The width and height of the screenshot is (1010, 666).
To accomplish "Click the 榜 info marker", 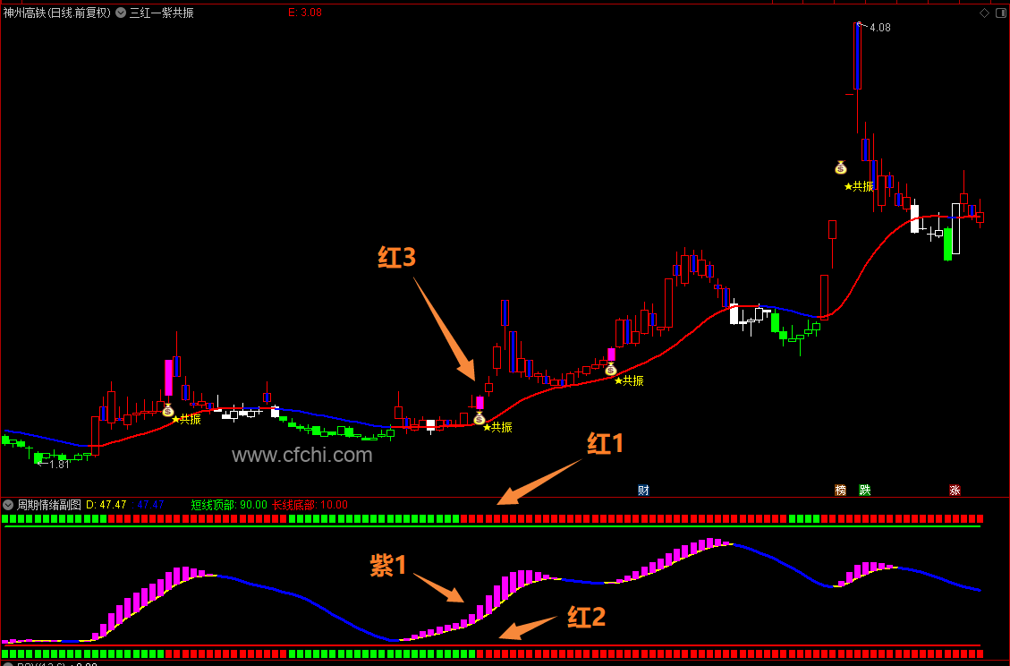I will [841, 490].
